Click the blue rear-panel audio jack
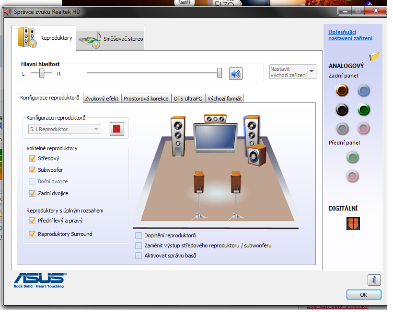The width and height of the screenshot is (393, 312). pyautogui.click(x=364, y=90)
